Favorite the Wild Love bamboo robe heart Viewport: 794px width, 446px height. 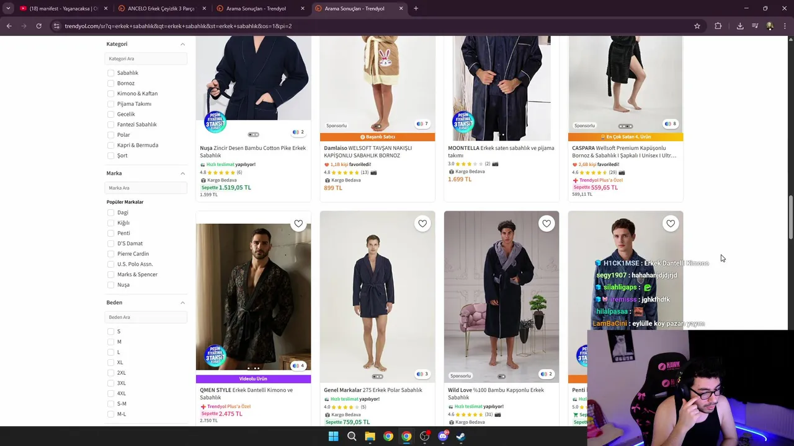pos(546,224)
